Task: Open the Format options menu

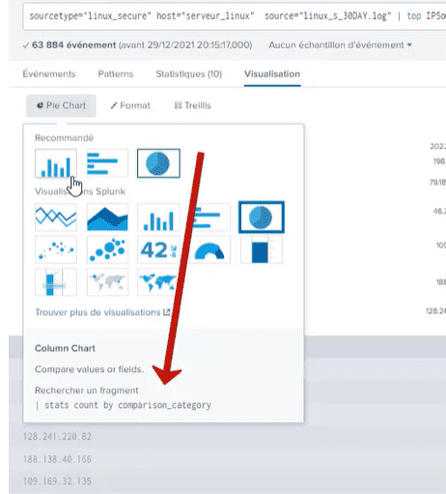Action: [130, 105]
